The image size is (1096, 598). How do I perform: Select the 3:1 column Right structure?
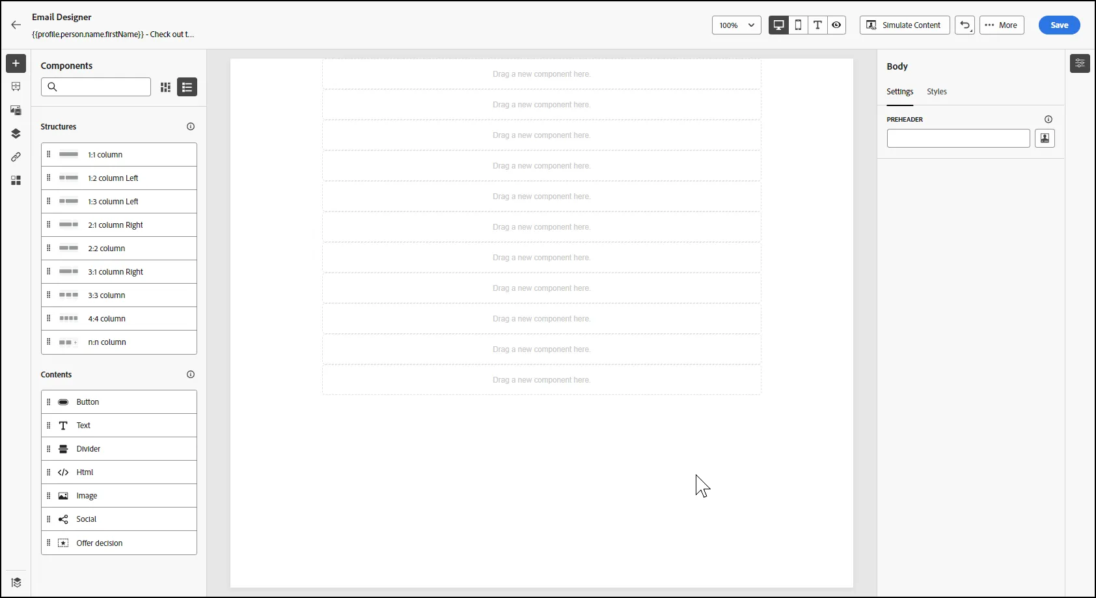119,272
